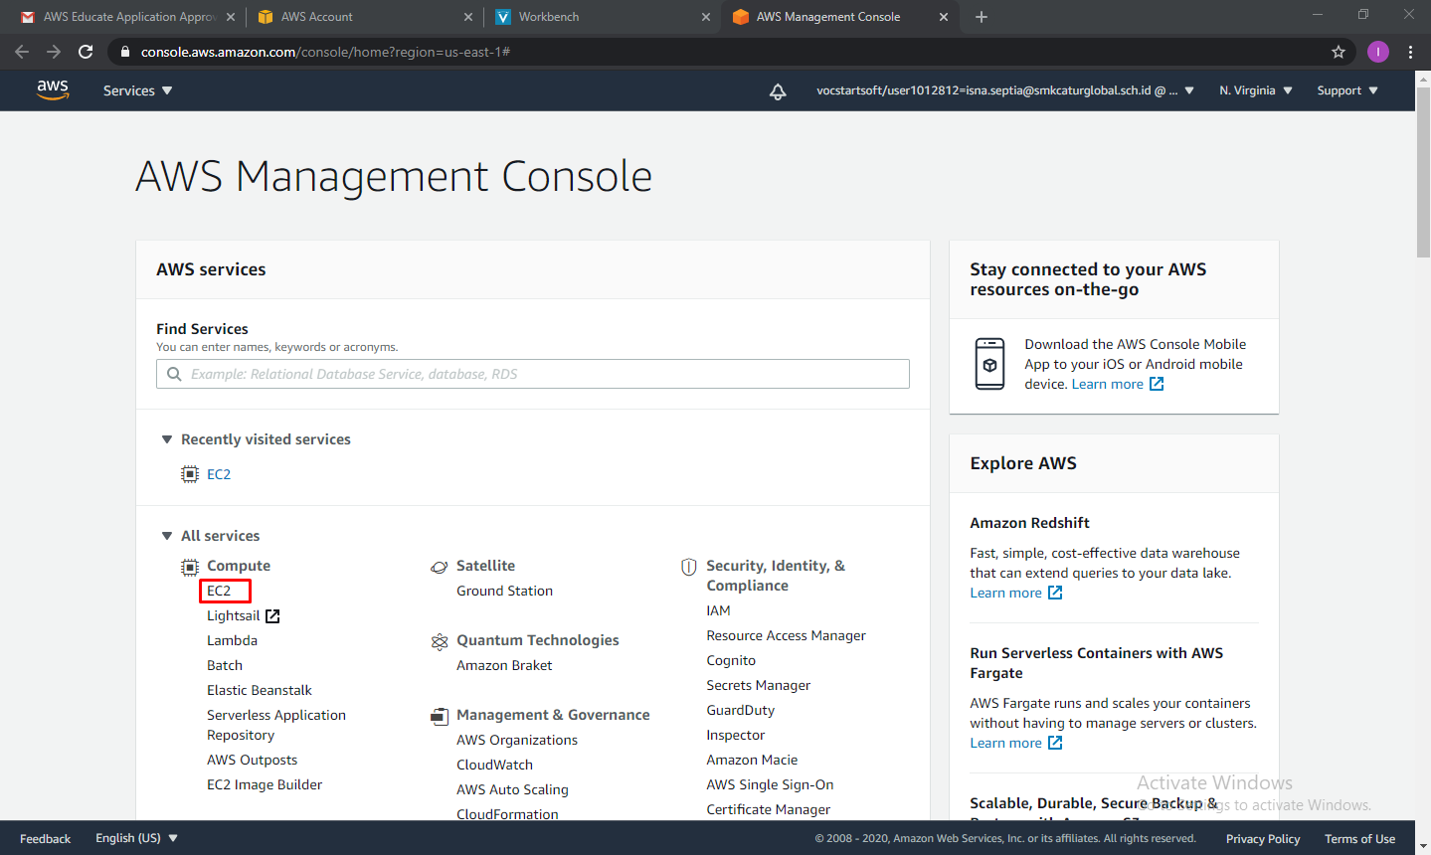
Task: Open AWS Outposts service
Action: [x=252, y=760]
